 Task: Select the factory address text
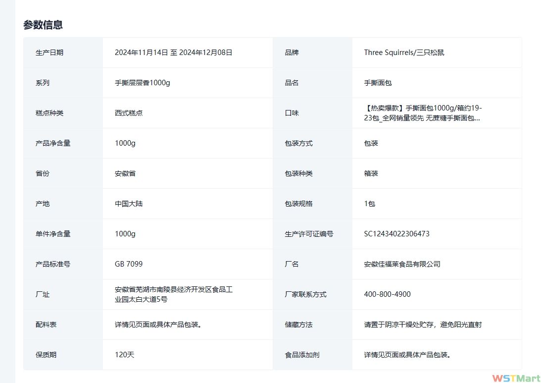pos(173,294)
